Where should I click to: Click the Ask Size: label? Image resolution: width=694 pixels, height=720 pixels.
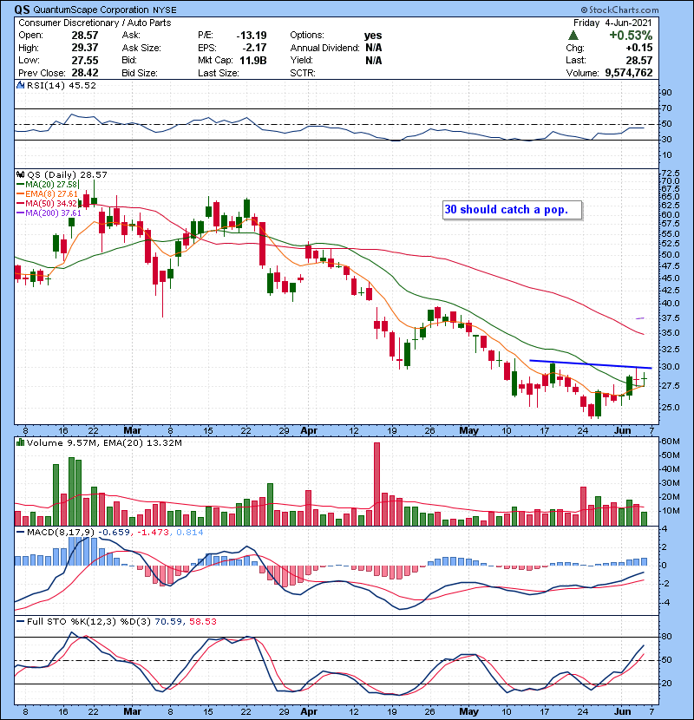pos(141,48)
